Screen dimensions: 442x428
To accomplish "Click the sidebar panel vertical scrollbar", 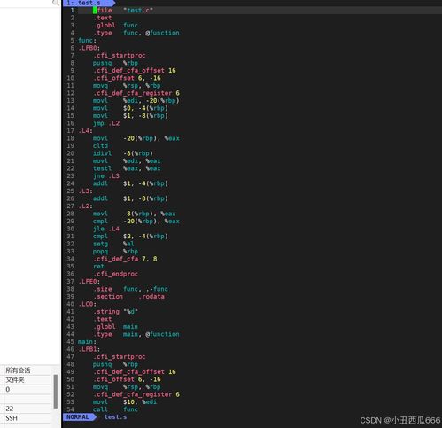I will (x=56, y=392).
